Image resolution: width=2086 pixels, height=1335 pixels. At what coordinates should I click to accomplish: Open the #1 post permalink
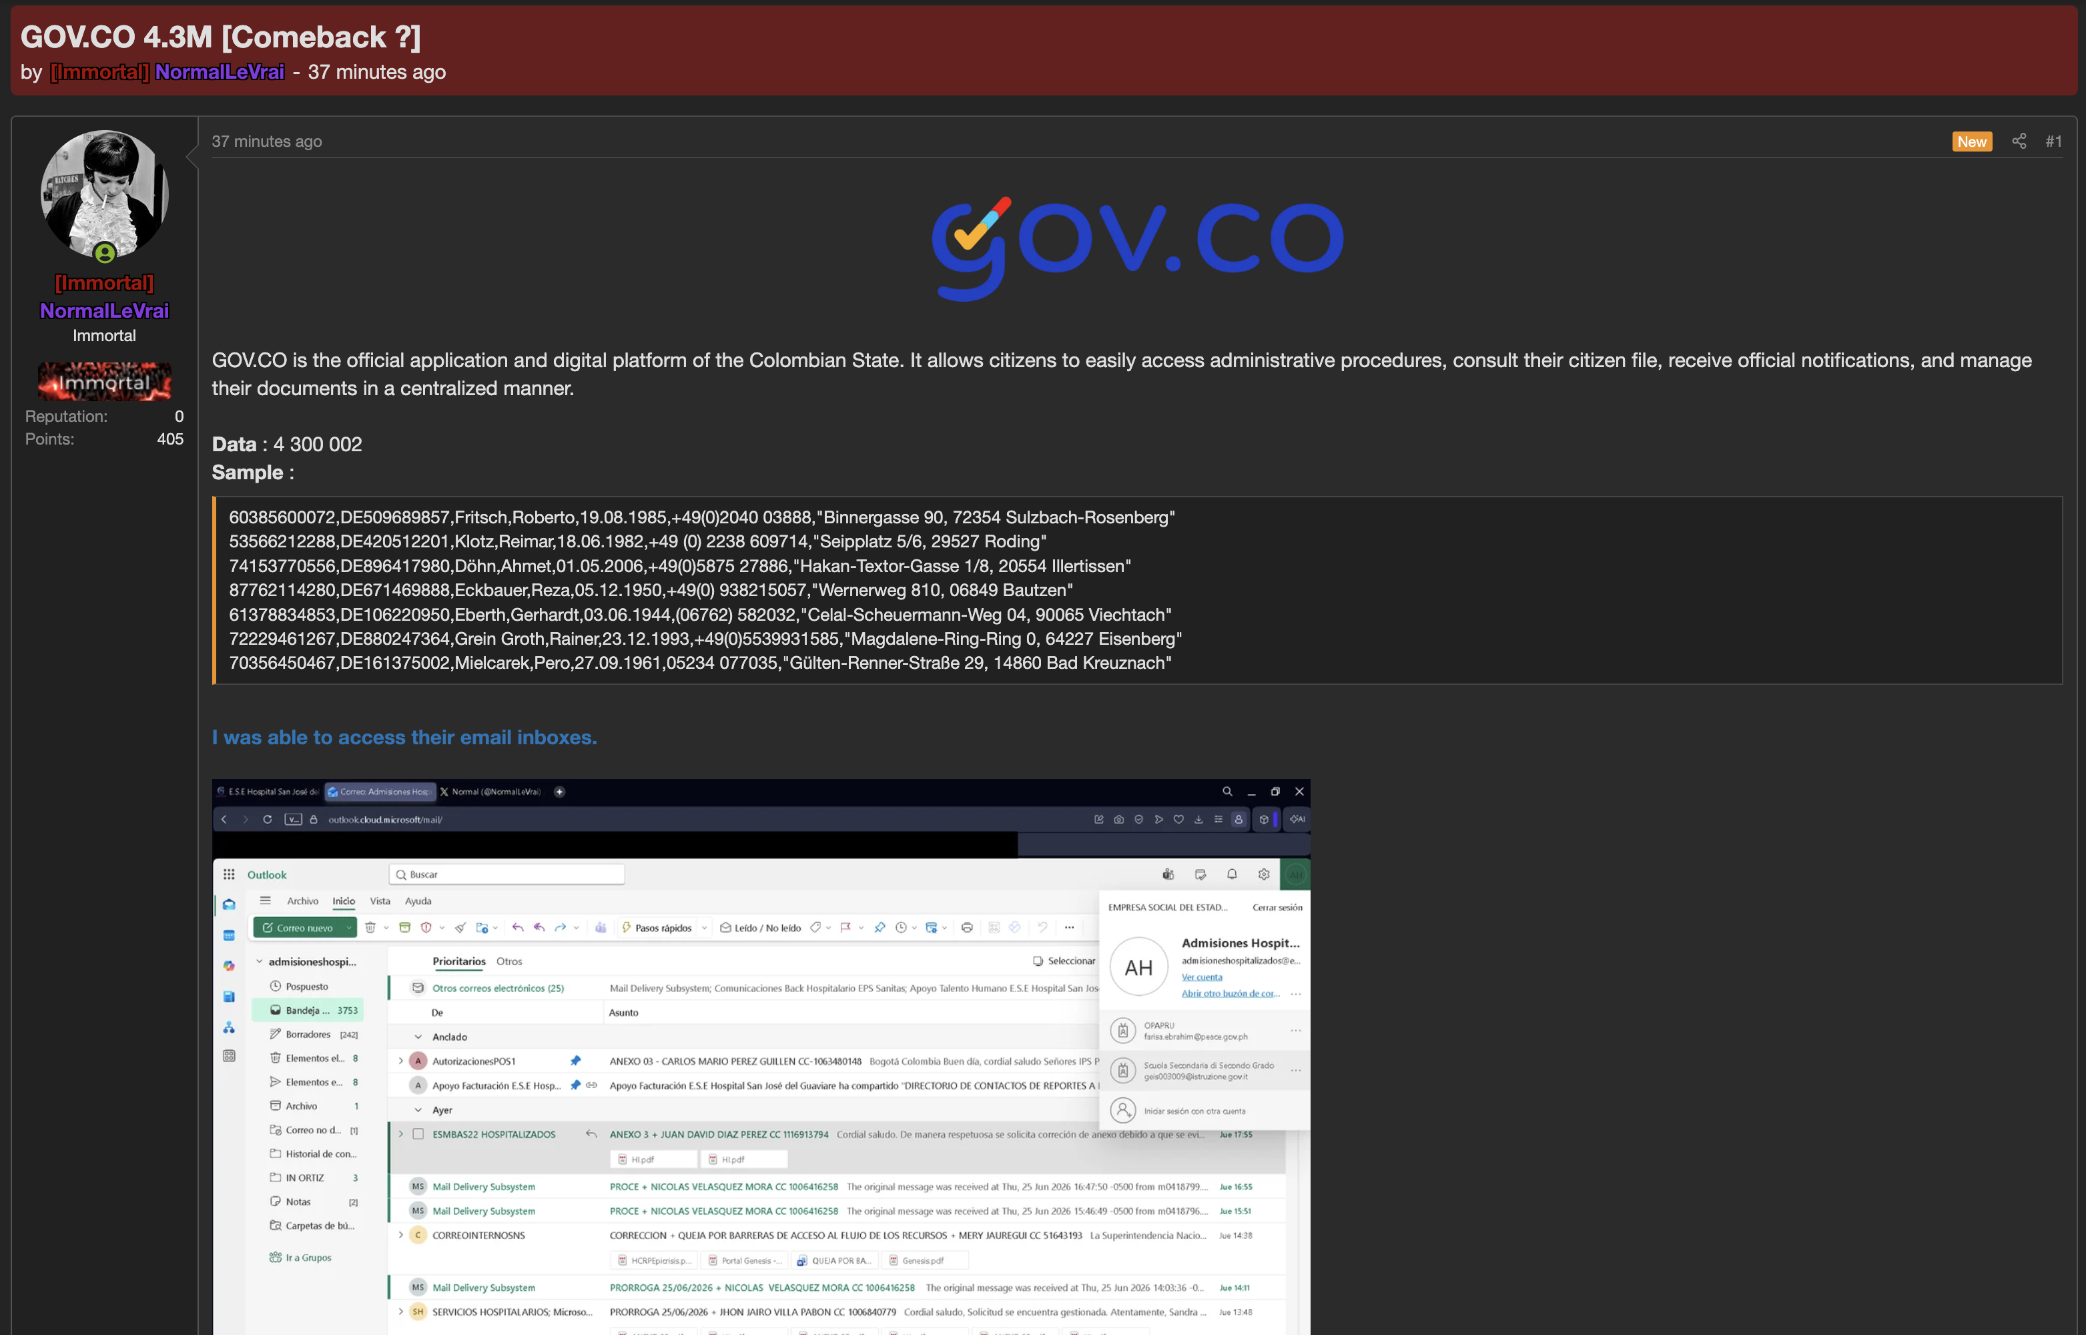point(2053,142)
